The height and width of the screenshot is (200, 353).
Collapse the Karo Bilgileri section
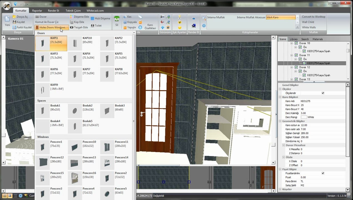coord(280,97)
